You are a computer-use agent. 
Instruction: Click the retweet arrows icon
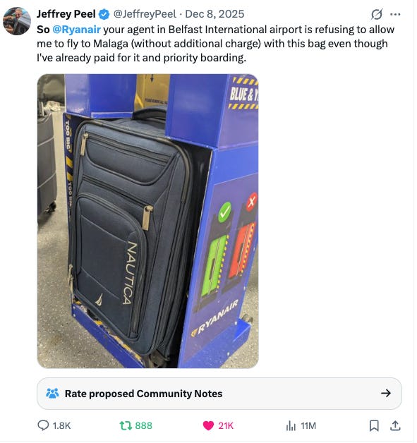126,425
